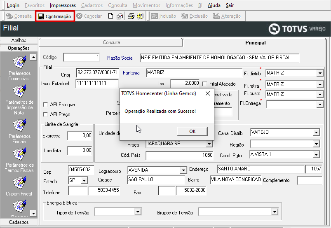Open the Cadastros sidebar section
The image size is (331, 228).
[19, 222]
